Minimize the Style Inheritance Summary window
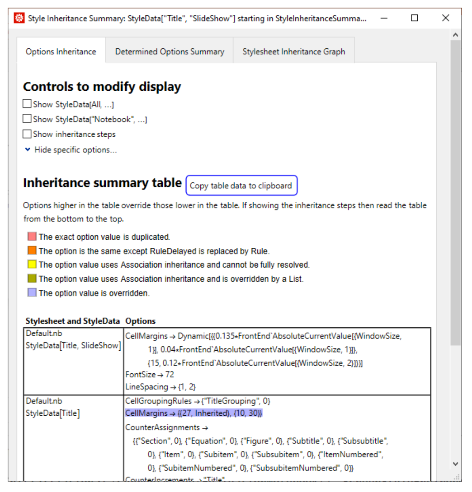This screenshot has width=472, height=492. [x=384, y=19]
